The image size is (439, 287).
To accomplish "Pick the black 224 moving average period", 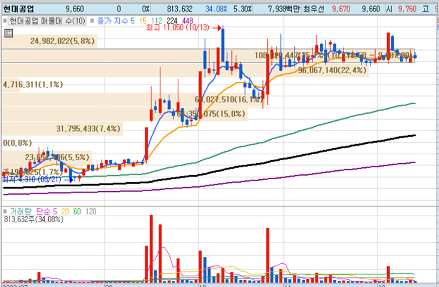I will pos(172,21).
